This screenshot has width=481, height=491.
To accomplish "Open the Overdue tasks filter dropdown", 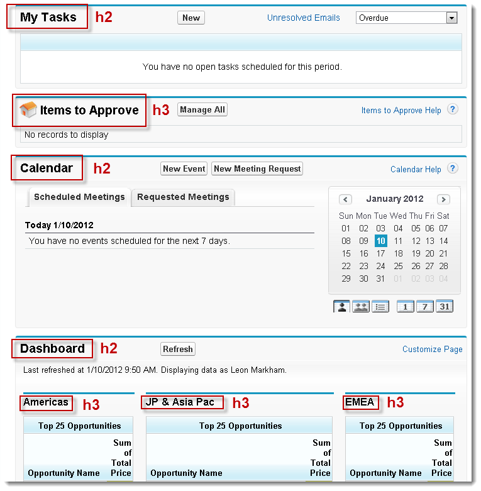I will [x=406, y=18].
